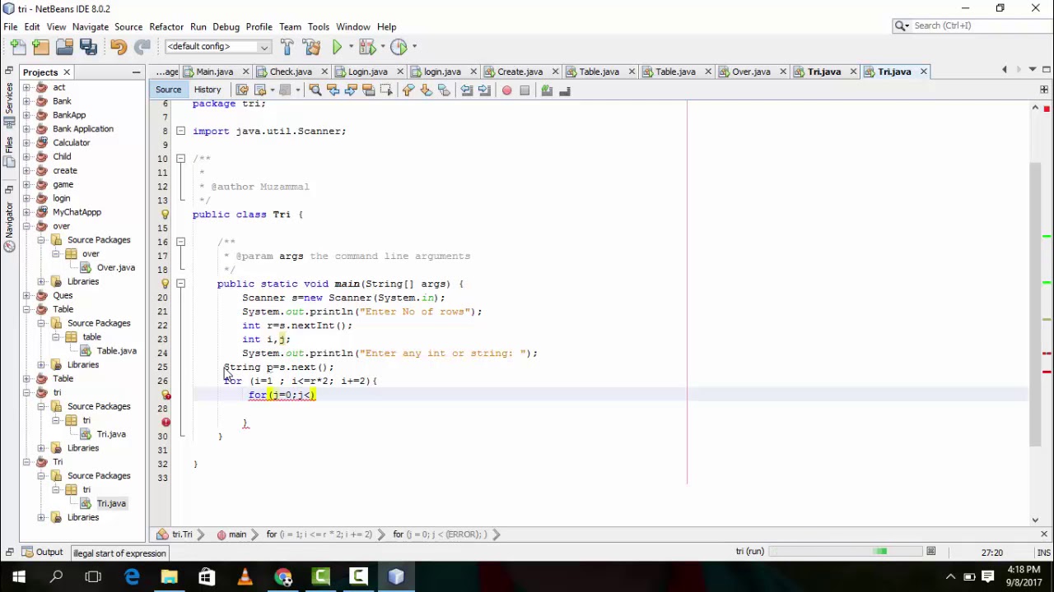Click the New File toolbar icon
This screenshot has height=592, width=1054.
coord(17,47)
